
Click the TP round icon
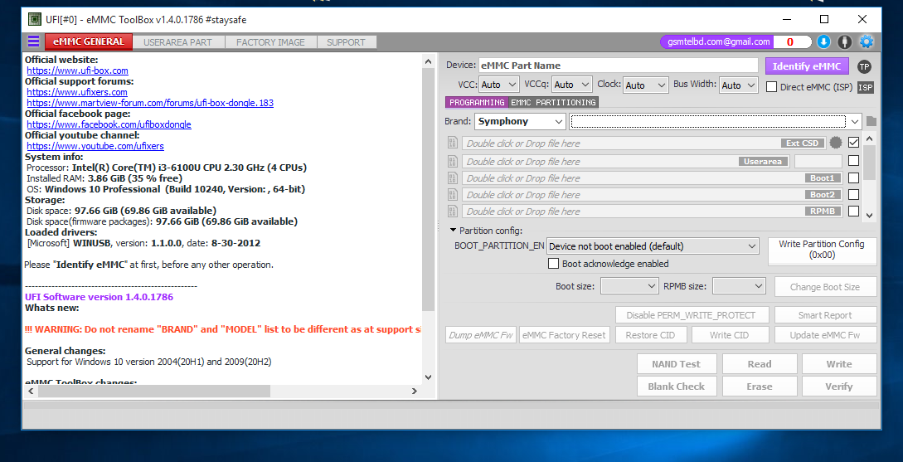(864, 66)
